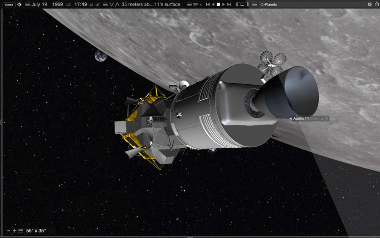Step time forward one step

[229, 4]
